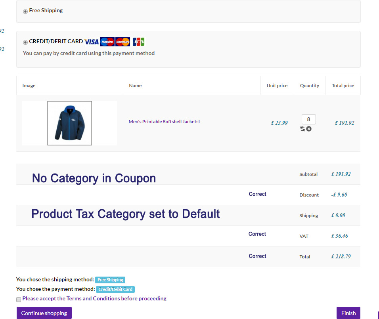Open the softshell jacket product thumbnail
The image size is (379, 319).
pos(70,123)
